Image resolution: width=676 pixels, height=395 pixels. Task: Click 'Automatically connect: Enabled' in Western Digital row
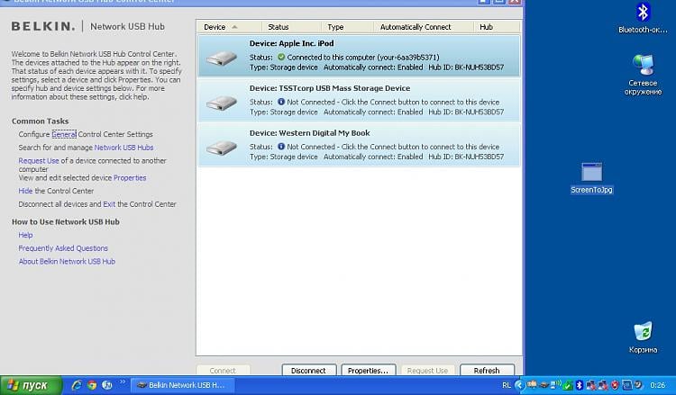373,157
